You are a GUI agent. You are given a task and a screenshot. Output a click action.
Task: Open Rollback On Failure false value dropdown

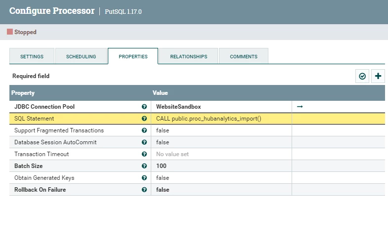click(x=221, y=190)
